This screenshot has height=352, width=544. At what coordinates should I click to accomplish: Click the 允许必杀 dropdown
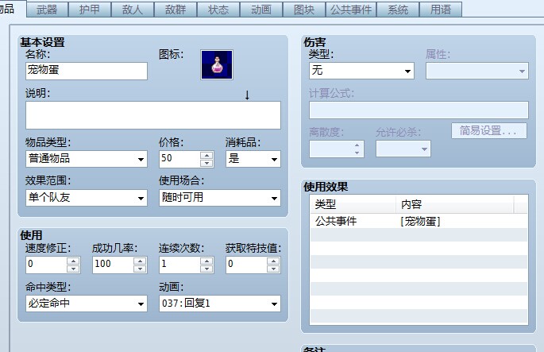(x=403, y=149)
